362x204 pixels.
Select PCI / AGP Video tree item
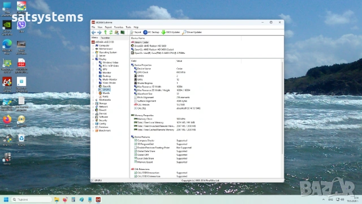coord(109,66)
